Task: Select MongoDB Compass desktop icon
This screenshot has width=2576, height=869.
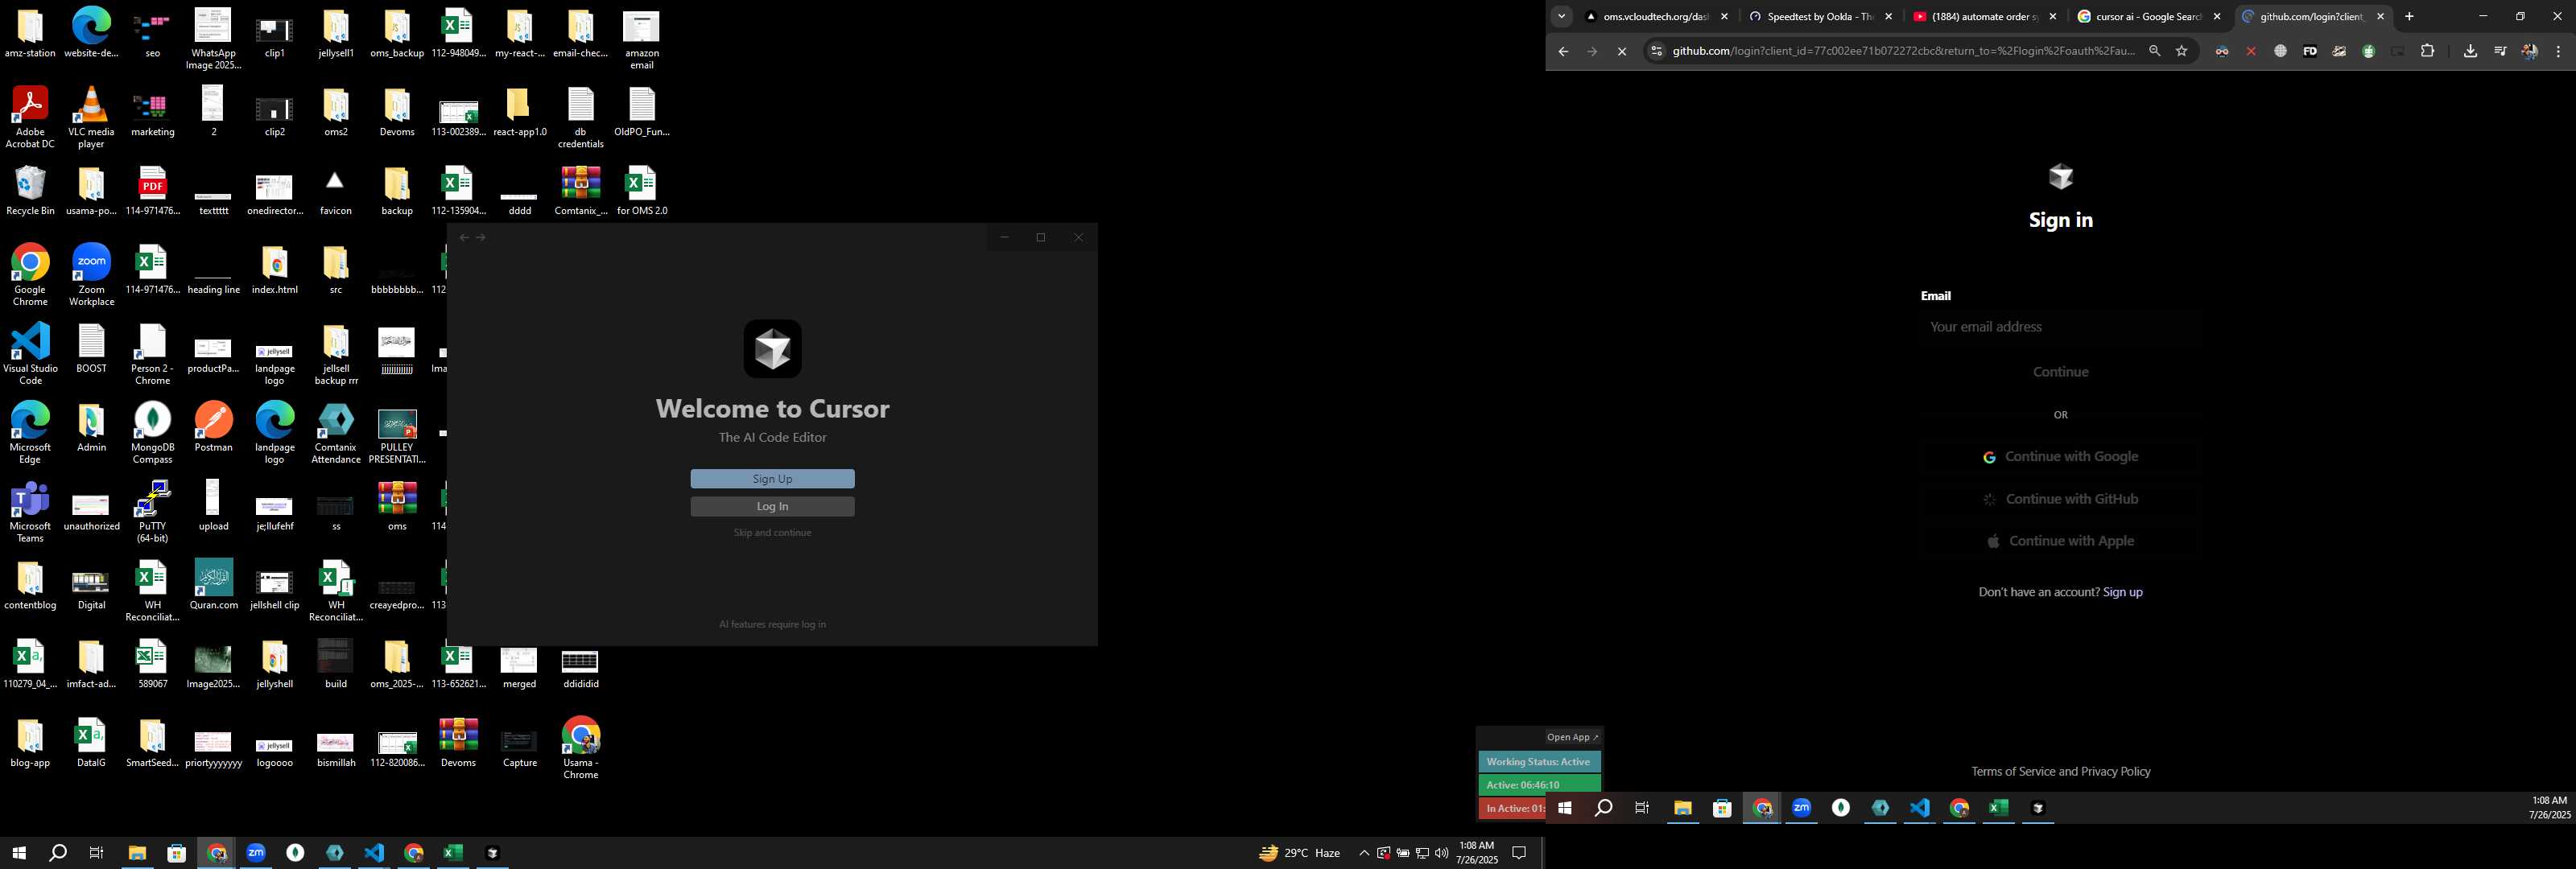Action: pyautogui.click(x=152, y=433)
